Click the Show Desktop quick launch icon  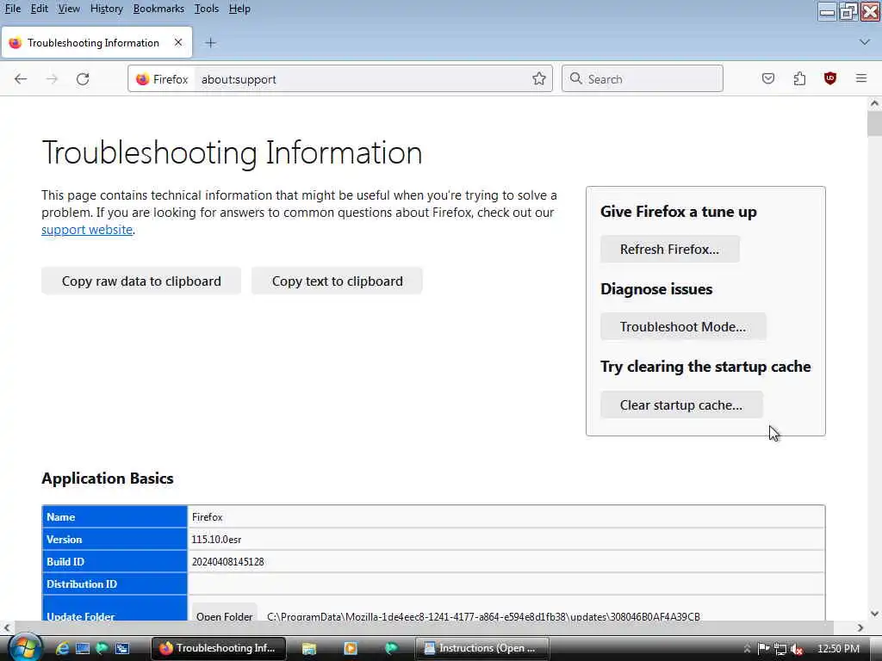coord(82,648)
